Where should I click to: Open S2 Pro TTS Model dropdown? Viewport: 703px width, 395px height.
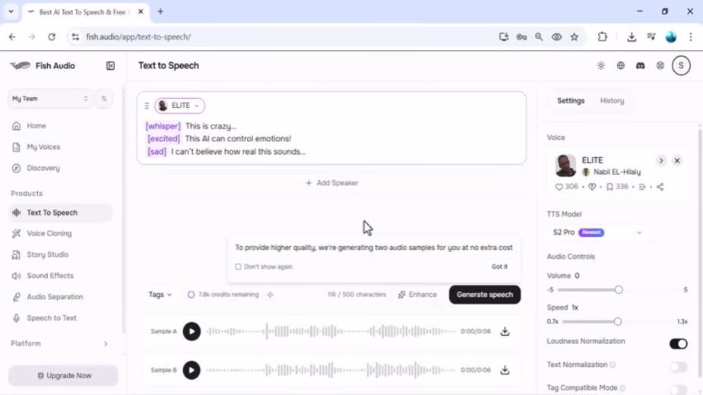tap(597, 232)
